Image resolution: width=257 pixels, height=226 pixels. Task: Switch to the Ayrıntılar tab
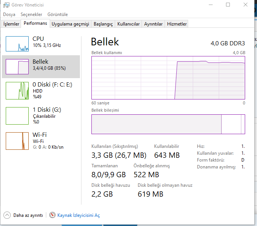click(153, 24)
